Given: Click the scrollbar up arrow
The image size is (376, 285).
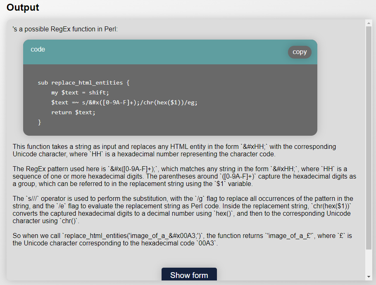Looking at the screenshot, I should (x=369, y=23).
